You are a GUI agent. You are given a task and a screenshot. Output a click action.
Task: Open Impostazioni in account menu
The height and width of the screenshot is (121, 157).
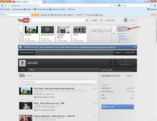tap(122, 36)
